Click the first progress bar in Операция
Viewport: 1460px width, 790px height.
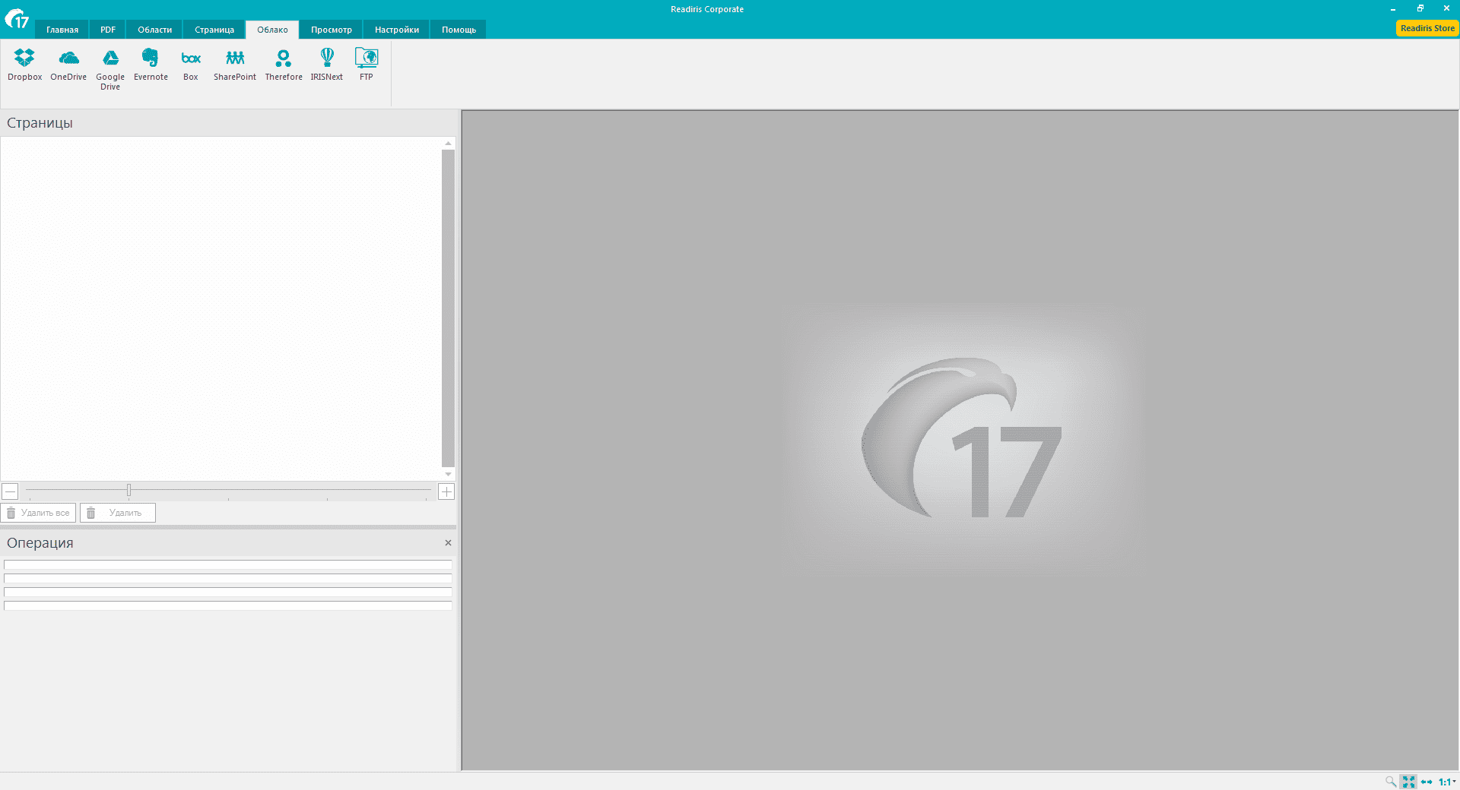[228, 564]
